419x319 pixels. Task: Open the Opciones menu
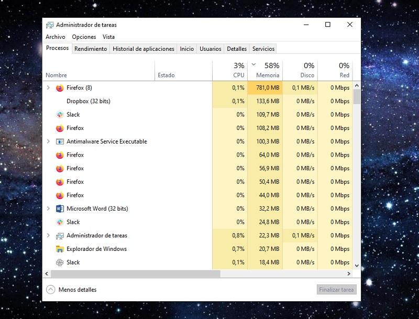coord(84,37)
